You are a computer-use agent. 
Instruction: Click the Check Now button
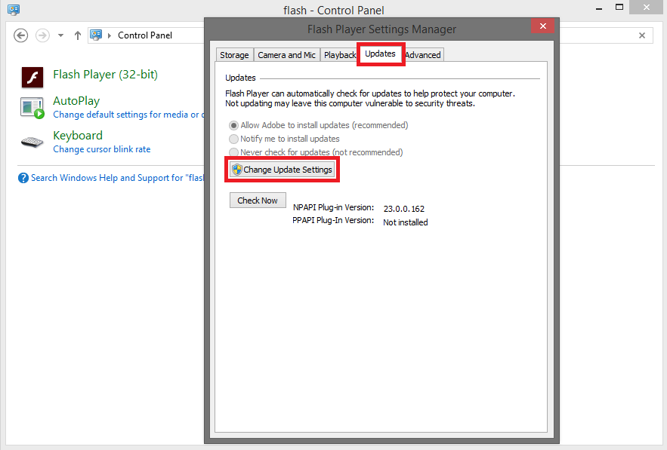tap(258, 201)
